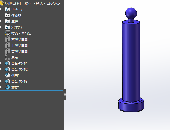Click the 实体(1) solid bodies folder icon

7,27
